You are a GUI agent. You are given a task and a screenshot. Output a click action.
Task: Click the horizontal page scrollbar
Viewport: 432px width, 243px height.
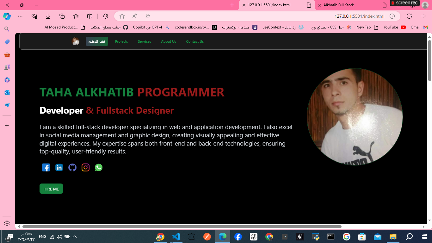tap(182, 227)
